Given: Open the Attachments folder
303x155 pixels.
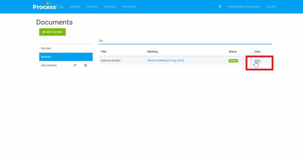Looking at the screenshot, I should [x=49, y=65].
